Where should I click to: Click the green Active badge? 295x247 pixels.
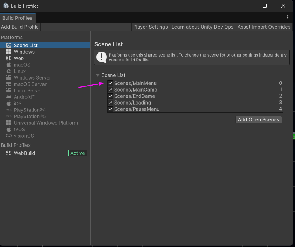[78, 153]
